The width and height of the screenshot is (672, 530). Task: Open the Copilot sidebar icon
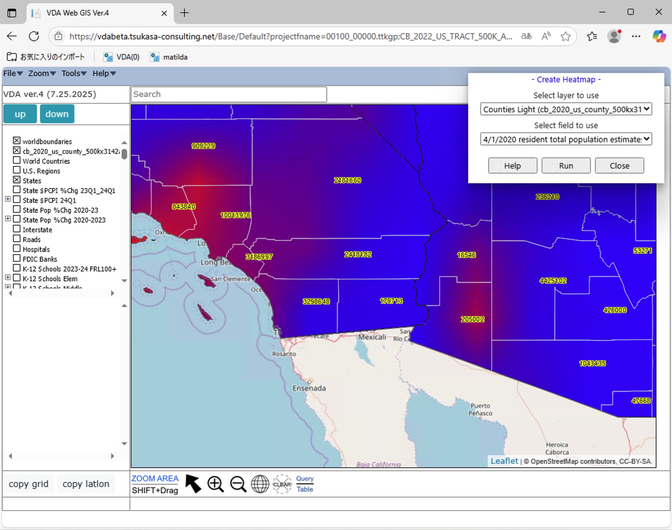tap(659, 36)
